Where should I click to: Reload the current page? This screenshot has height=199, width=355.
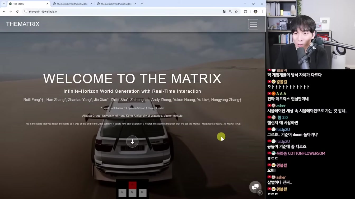[x=17, y=12]
